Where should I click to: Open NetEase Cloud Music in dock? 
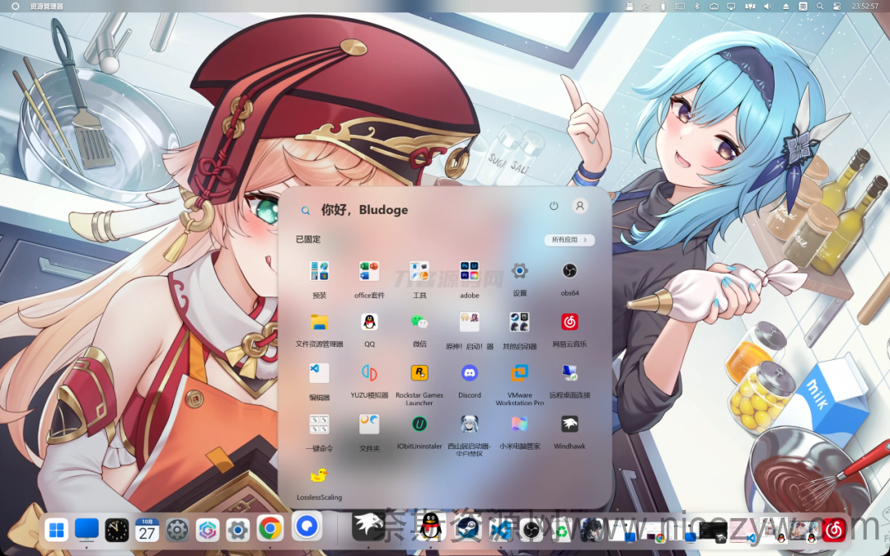pyautogui.click(x=834, y=530)
